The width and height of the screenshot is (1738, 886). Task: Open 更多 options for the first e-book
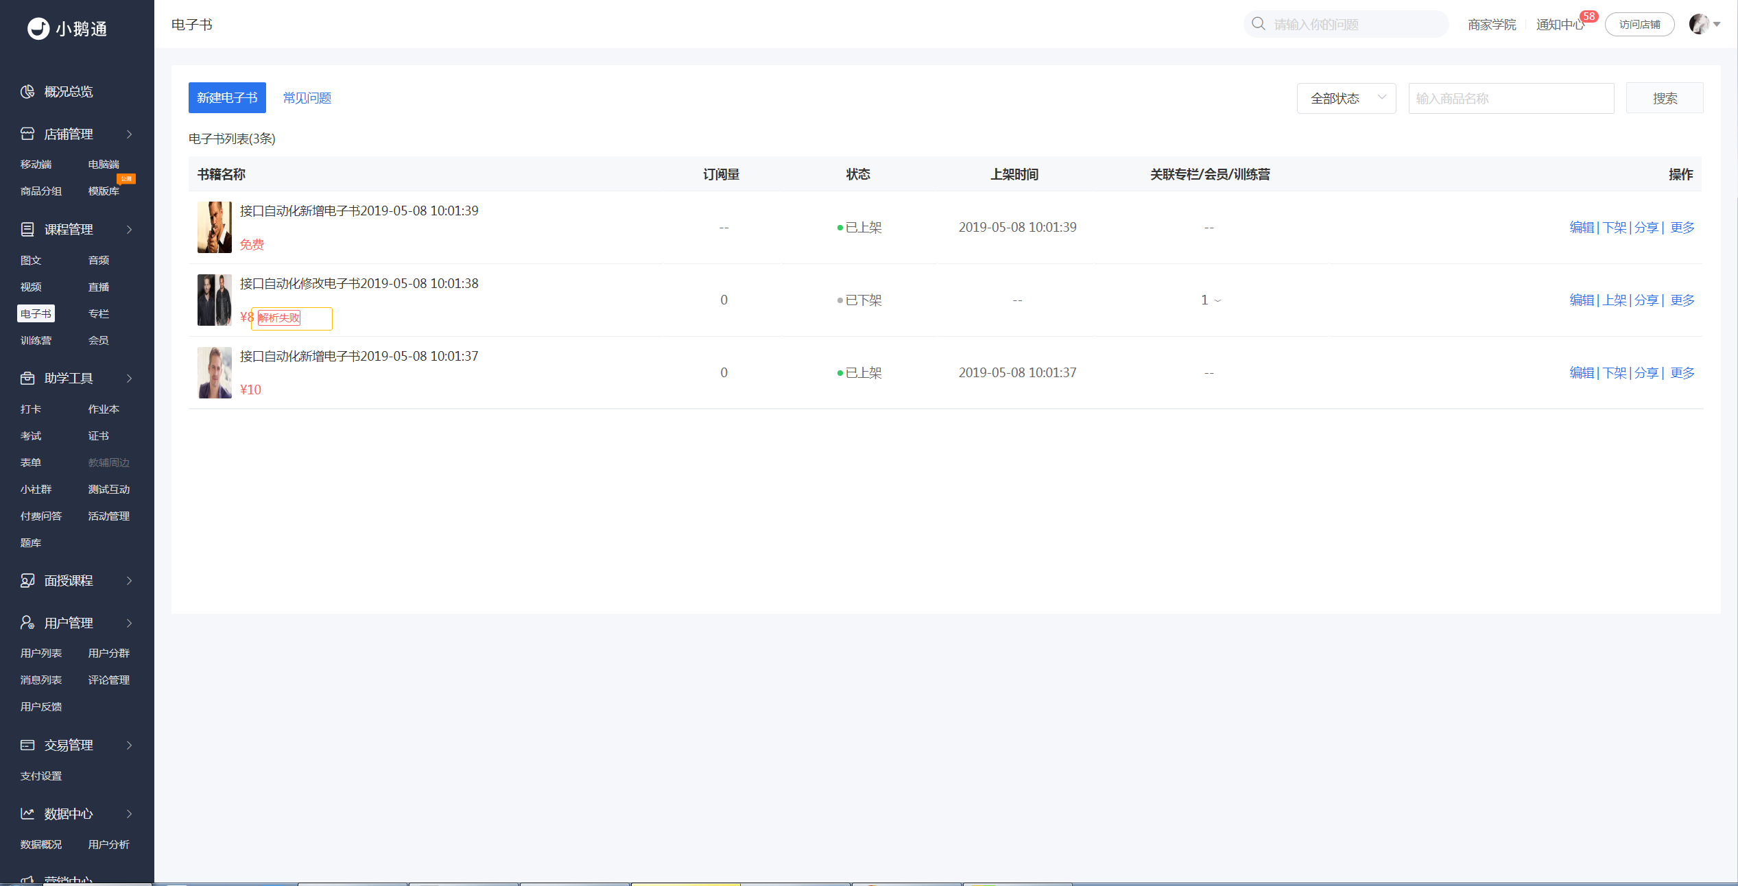(x=1682, y=227)
